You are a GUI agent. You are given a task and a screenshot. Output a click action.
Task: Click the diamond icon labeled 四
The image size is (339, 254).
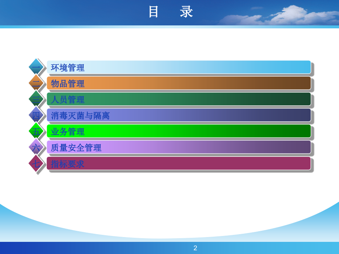point(36,114)
